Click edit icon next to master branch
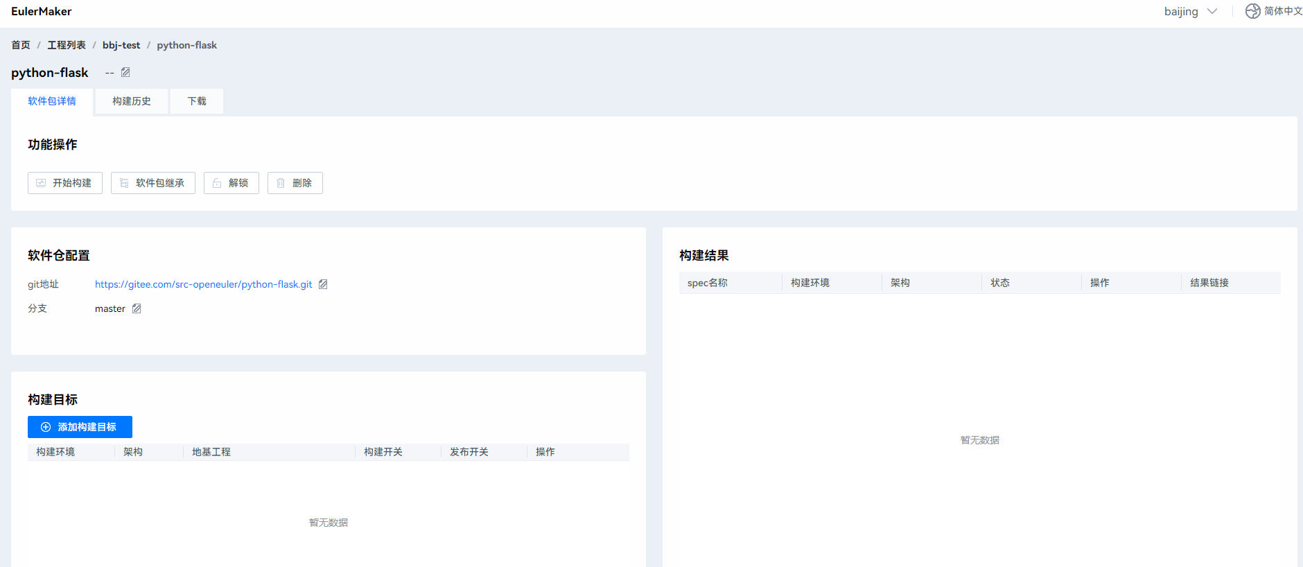The image size is (1303, 567). tap(137, 308)
